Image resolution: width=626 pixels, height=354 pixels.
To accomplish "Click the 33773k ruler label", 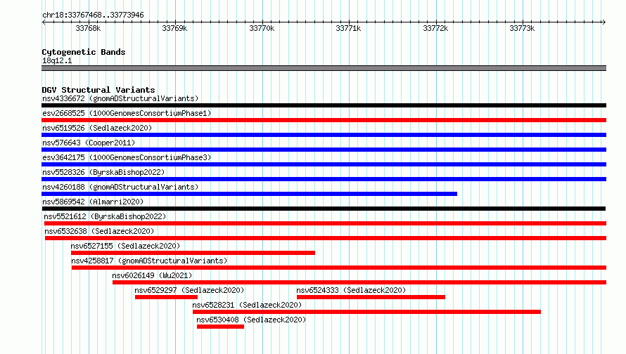I will point(522,28).
